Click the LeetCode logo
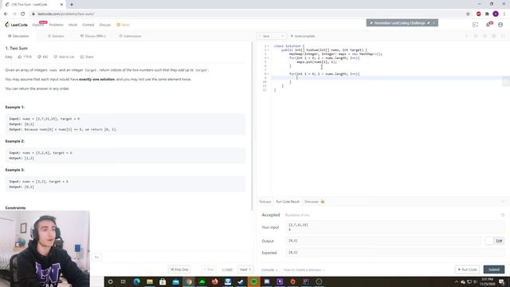This screenshot has width=510, height=287. coord(16,25)
